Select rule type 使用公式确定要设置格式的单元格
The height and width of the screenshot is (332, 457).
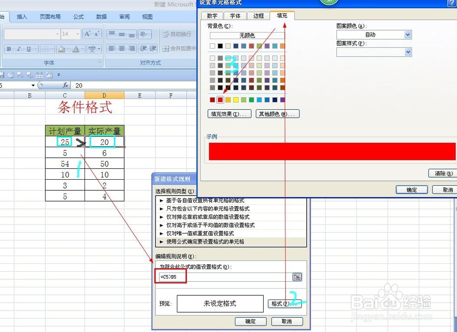(231, 241)
